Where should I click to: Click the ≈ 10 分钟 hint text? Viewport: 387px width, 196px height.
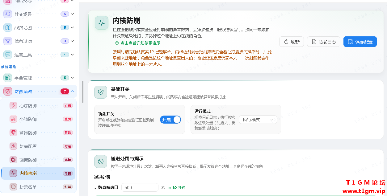pos(177,187)
